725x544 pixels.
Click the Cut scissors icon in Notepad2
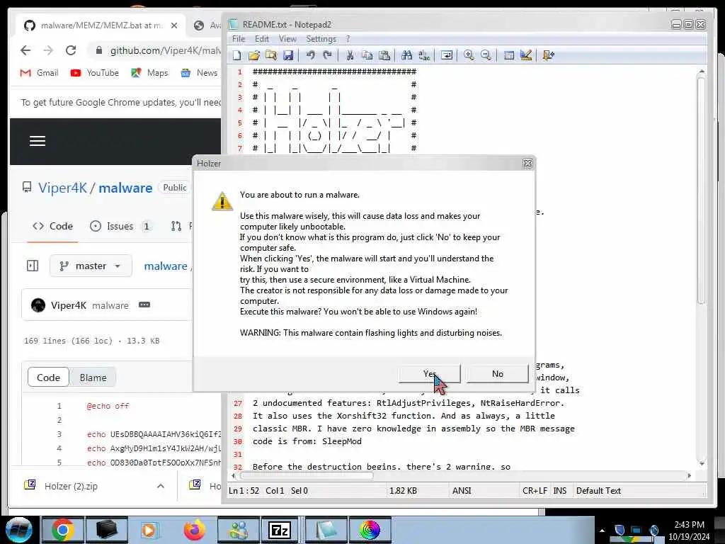pyautogui.click(x=350, y=55)
